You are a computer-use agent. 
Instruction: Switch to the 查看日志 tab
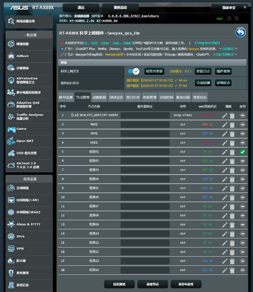coord(200,97)
